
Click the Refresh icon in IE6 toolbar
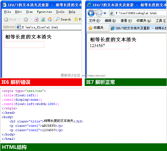pyautogui.click(x=43, y=20)
